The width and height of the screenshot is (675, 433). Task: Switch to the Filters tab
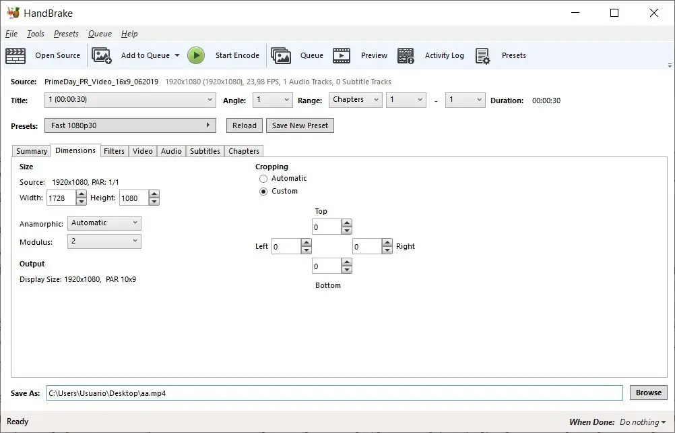[x=114, y=151]
